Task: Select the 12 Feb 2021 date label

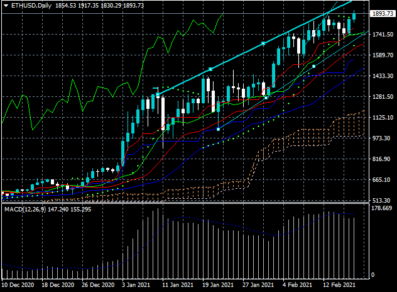Action: pos(339,285)
